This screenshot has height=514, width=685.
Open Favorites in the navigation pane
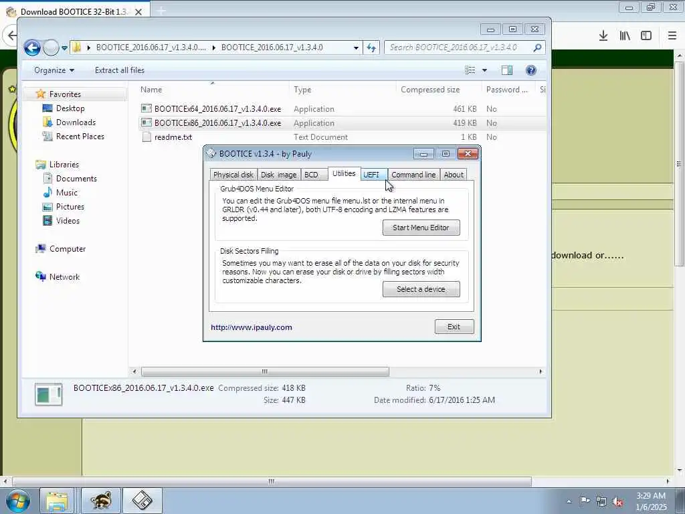(x=65, y=94)
